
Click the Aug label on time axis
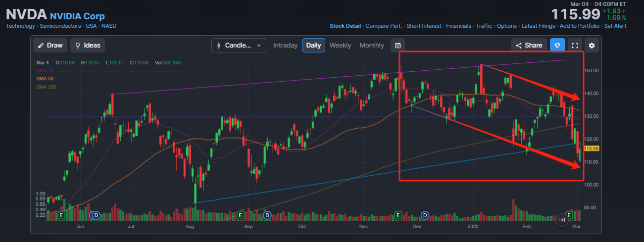pos(190,227)
